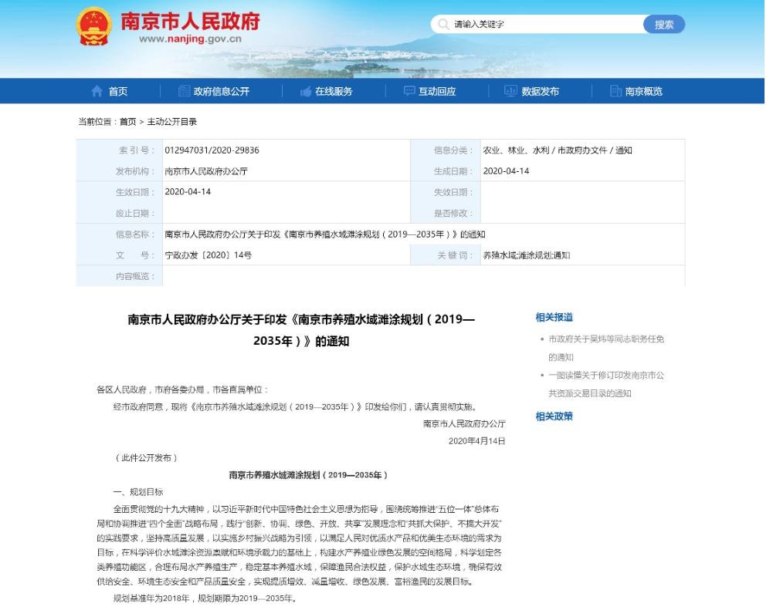Screen dimensions: 773x610
Task: Click the document number 宁政办发〔2020〕14号
Action: [x=208, y=255]
